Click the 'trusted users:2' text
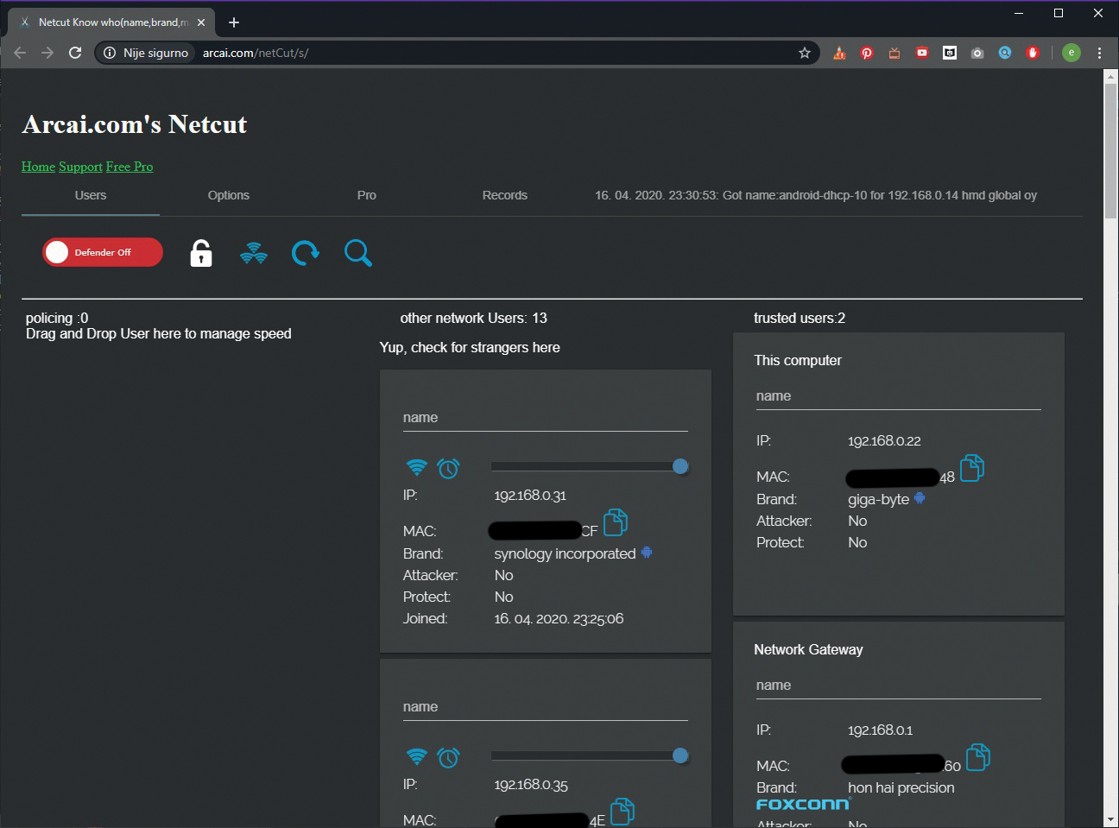The image size is (1119, 828). pyautogui.click(x=800, y=318)
